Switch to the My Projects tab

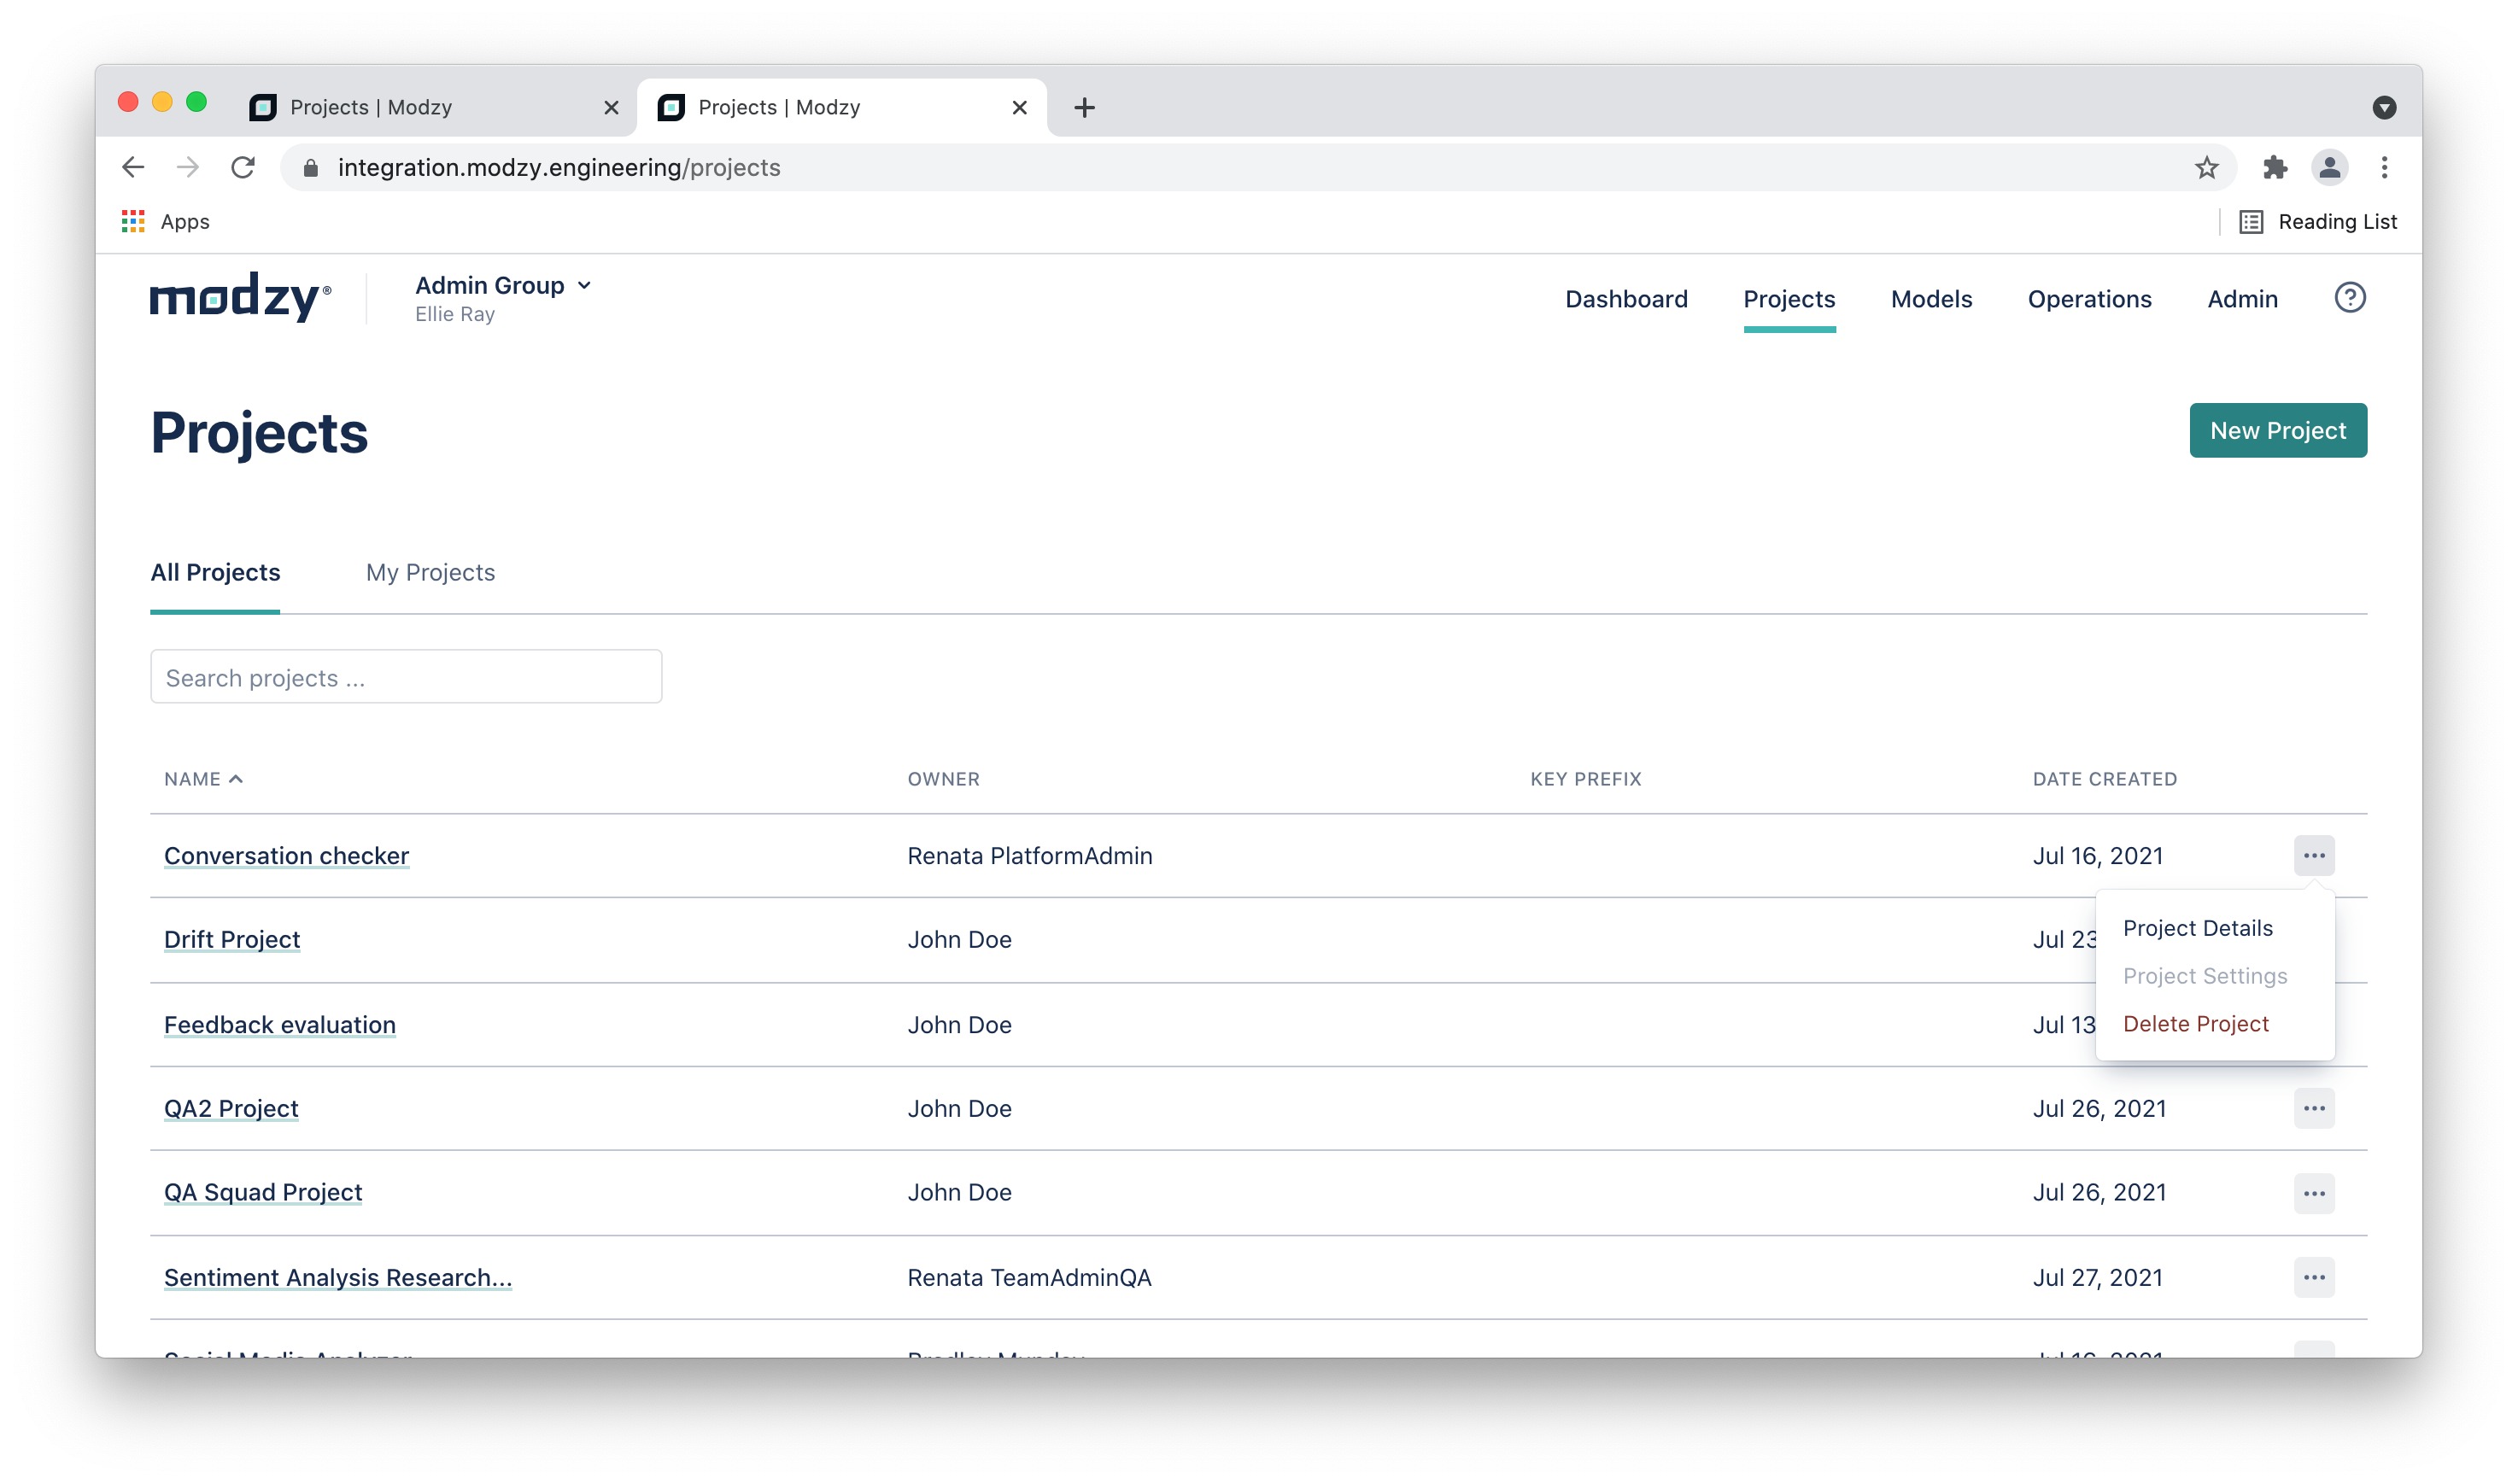(x=430, y=572)
